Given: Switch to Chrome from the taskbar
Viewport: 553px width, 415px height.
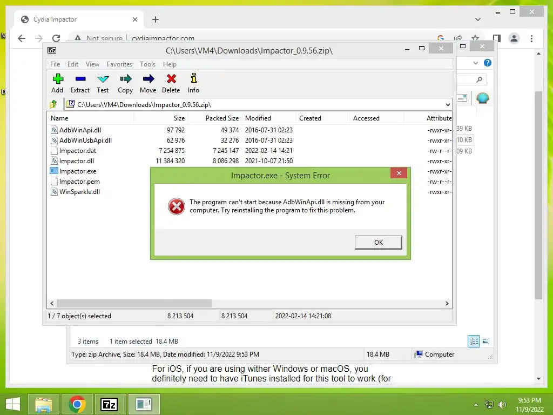Looking at the screenshot, I should [77, 404].
